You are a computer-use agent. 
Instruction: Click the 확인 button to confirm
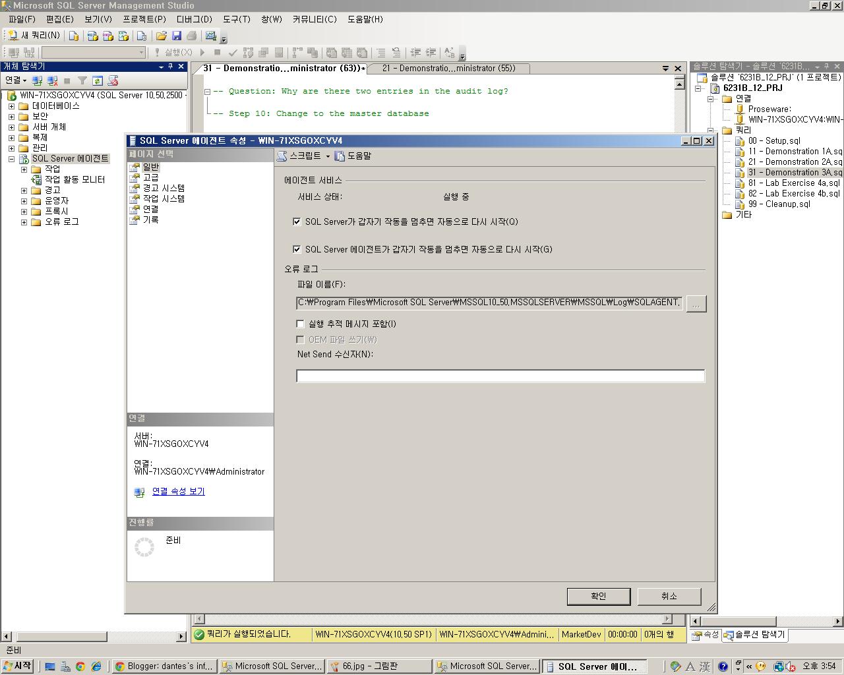(x=597, y=596)
